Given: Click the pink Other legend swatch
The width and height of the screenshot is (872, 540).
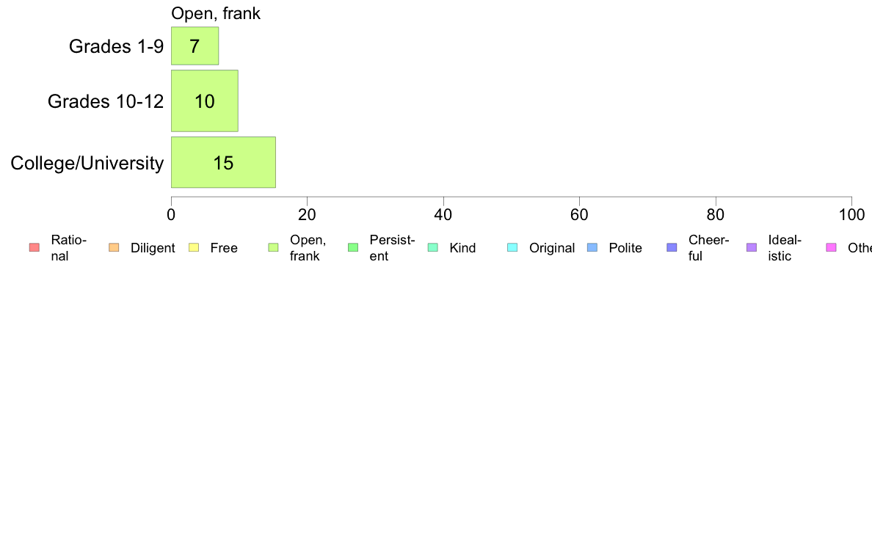Looking at the screenshot, I should click(x=832, y=247).
